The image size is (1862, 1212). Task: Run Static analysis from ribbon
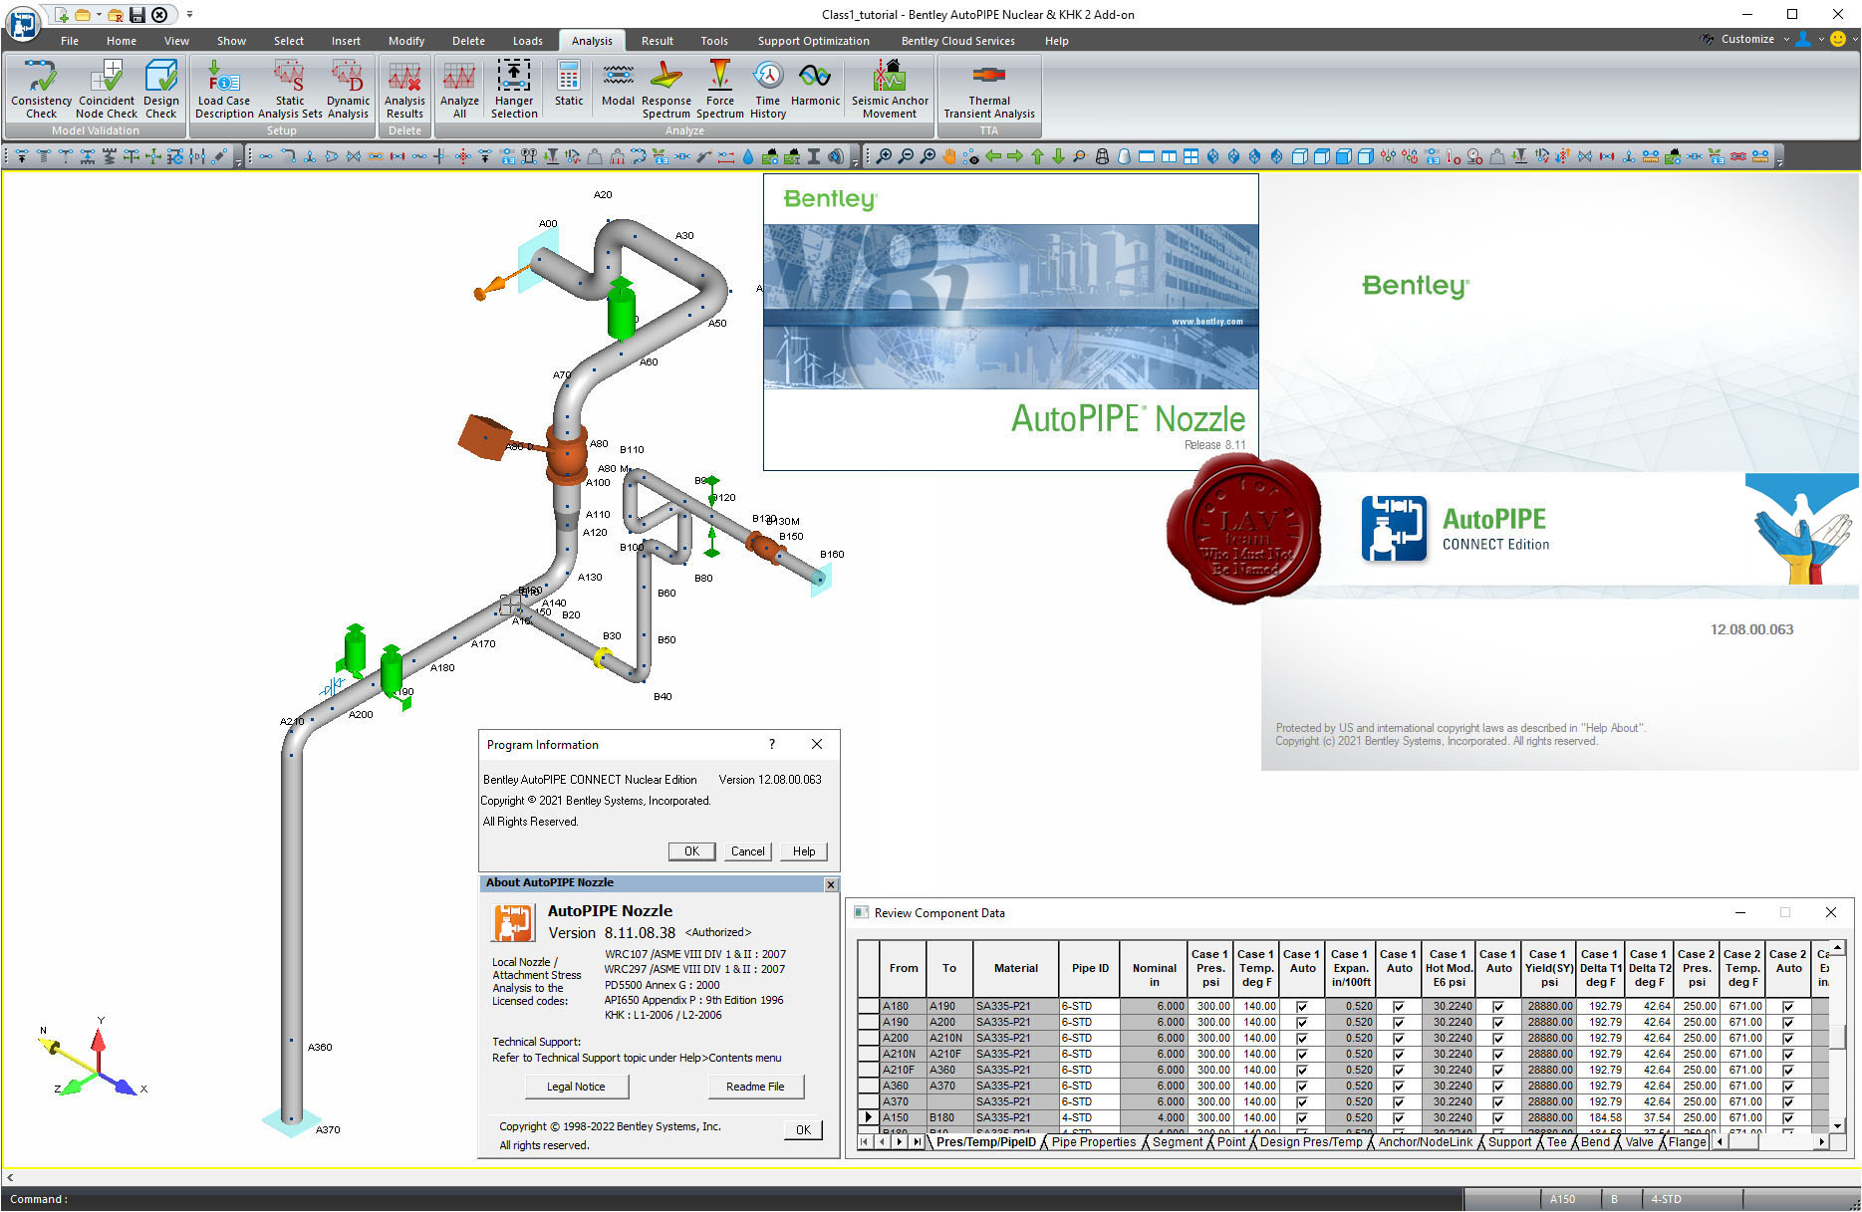569,83
